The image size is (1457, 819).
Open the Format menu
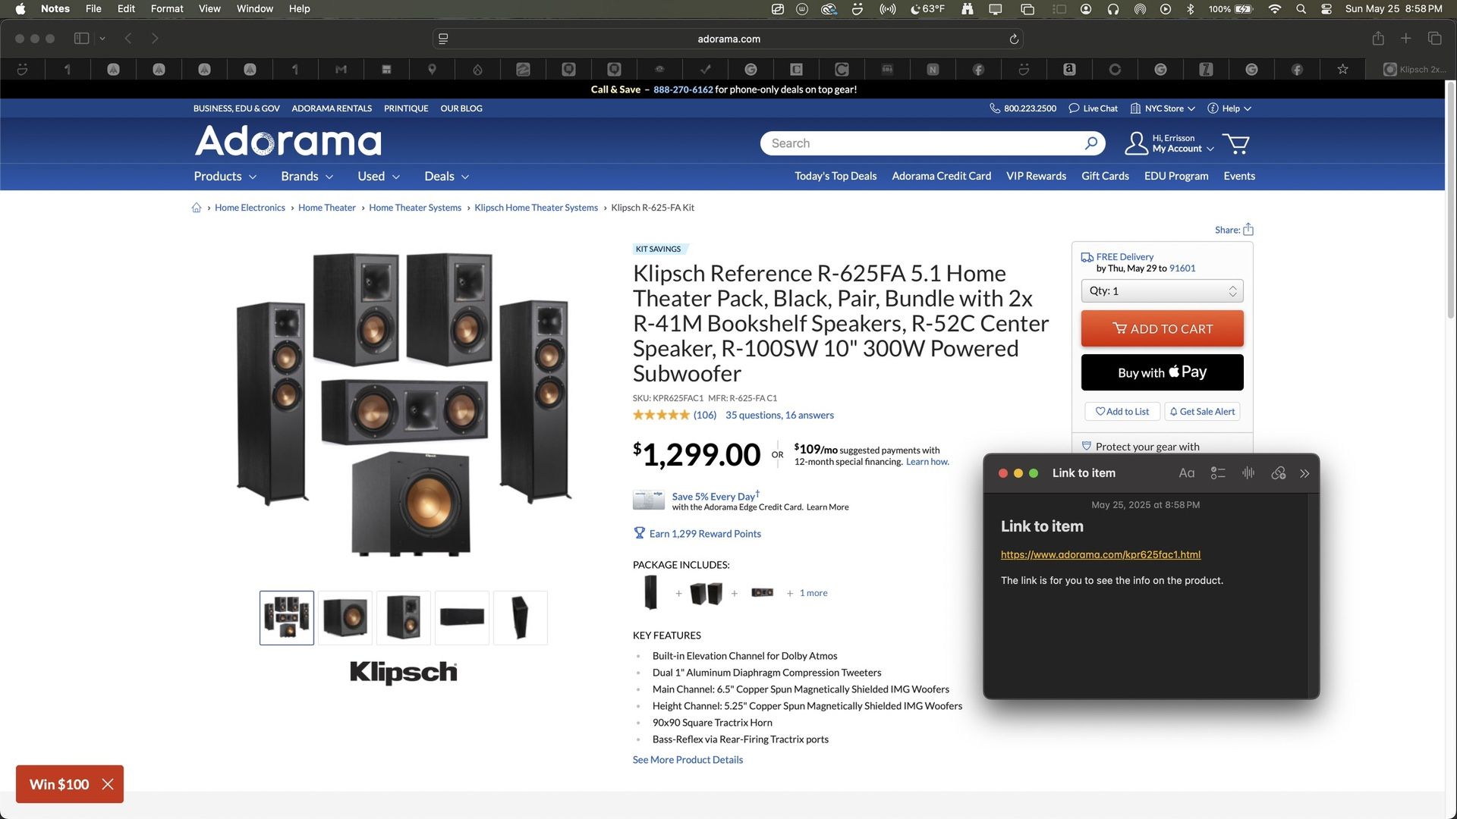(167, 9)
